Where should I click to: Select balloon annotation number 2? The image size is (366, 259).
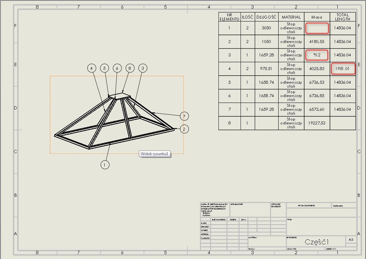(x=184, y=129)
